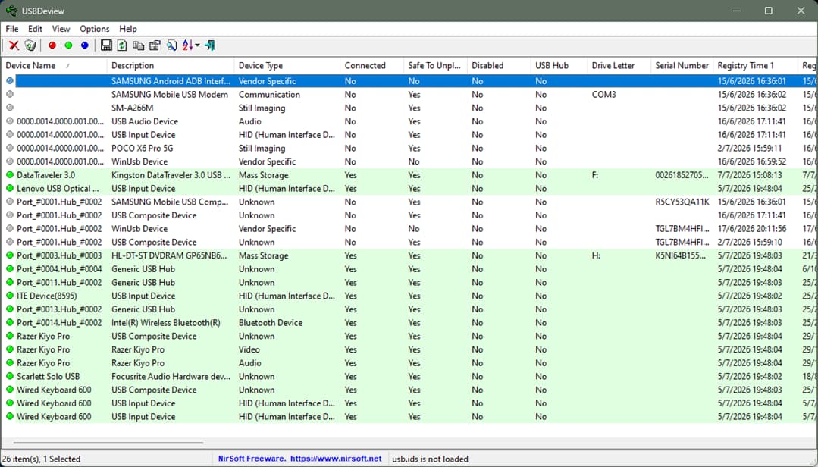818x467 pixels.
Task: Click the copy selected items toolbar icon
Action: click(139, 45)
